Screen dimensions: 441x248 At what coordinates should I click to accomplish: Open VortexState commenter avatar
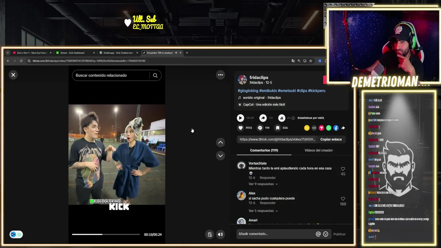(242, 166)
